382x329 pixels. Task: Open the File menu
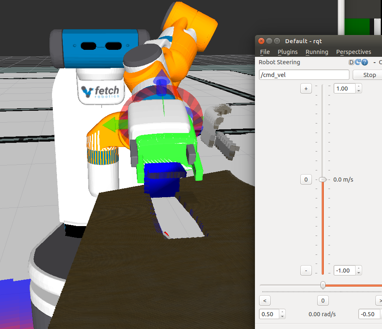pos(264,52)
